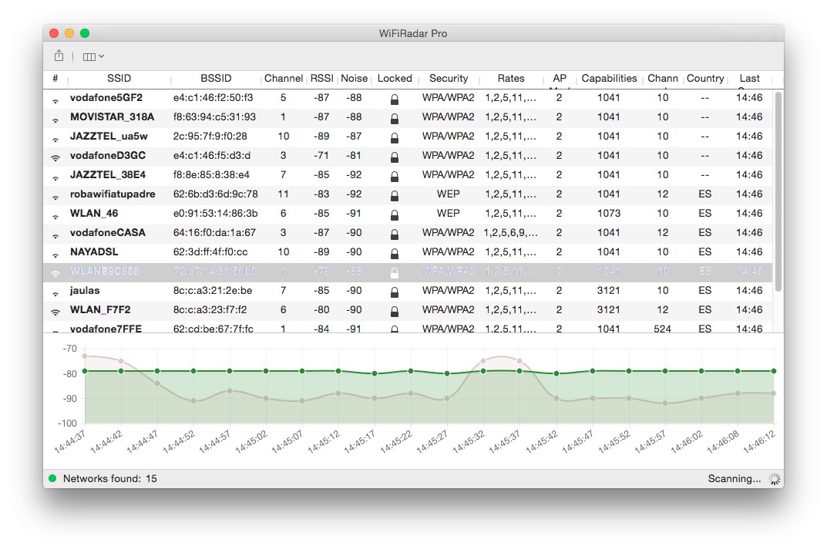Click the vertical scrollbar of network list
This screenshot has height=550, width=827.
point(778,191)
